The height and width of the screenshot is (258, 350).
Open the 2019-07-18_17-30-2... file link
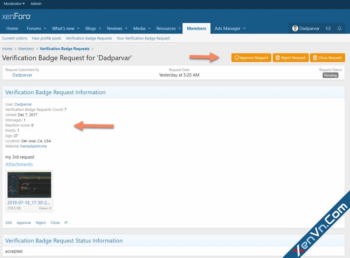(28, 203)
